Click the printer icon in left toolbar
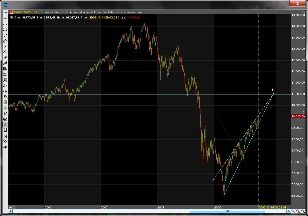The image size is (308, 216). [x=5, y=119]
